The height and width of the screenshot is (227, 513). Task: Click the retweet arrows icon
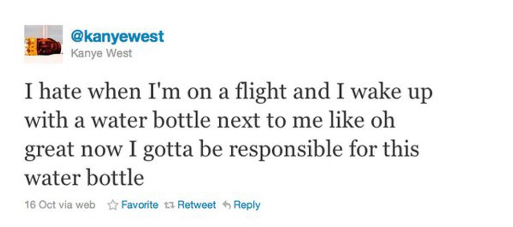click(x=169, y=205)
